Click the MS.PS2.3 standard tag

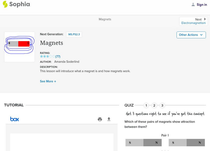point(74,34)
